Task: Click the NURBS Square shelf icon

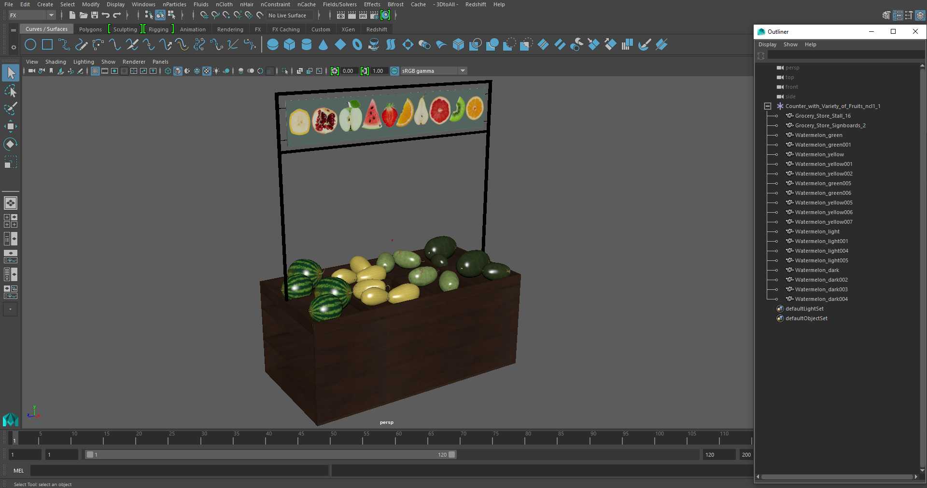Action: pyautogui.click(x=47, y=45)
